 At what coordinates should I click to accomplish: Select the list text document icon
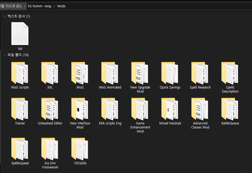click(x=20, y=33)
